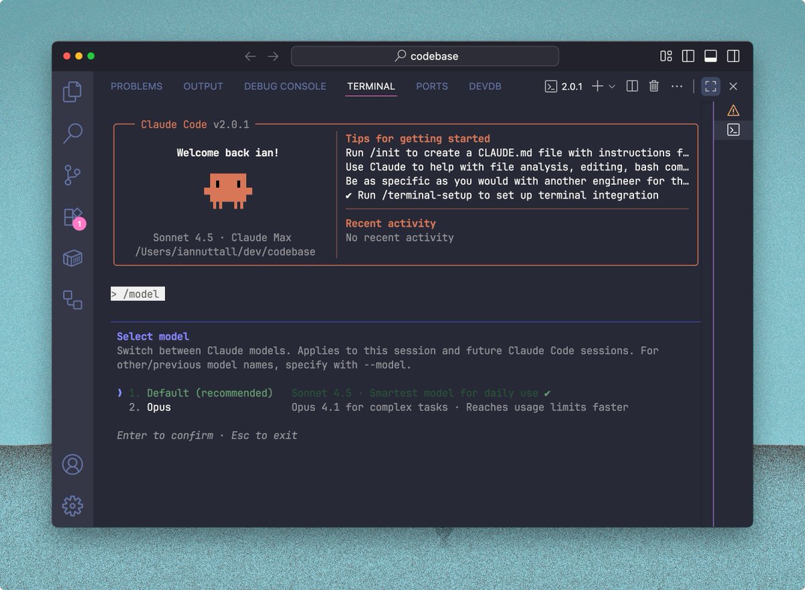Click the /Users/iannuttall/dev/codebase path
The image size is (805, 590).
(225, 251)
